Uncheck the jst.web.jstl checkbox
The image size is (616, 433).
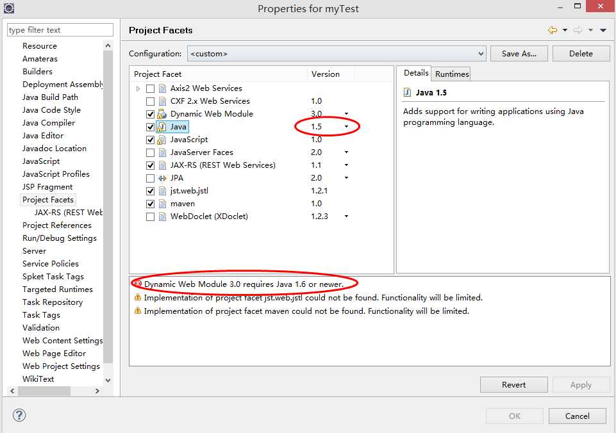click(x=150, y=191)
